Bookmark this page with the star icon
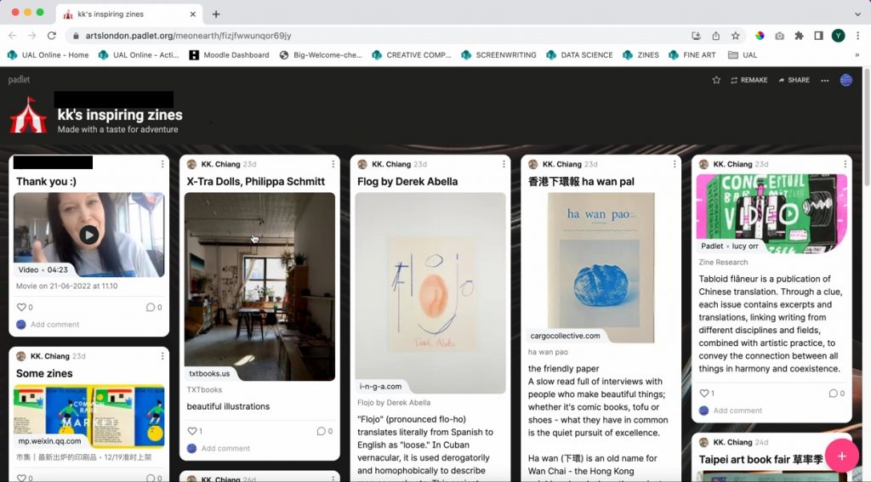This screenshot has width=871, height=482. 736,36
